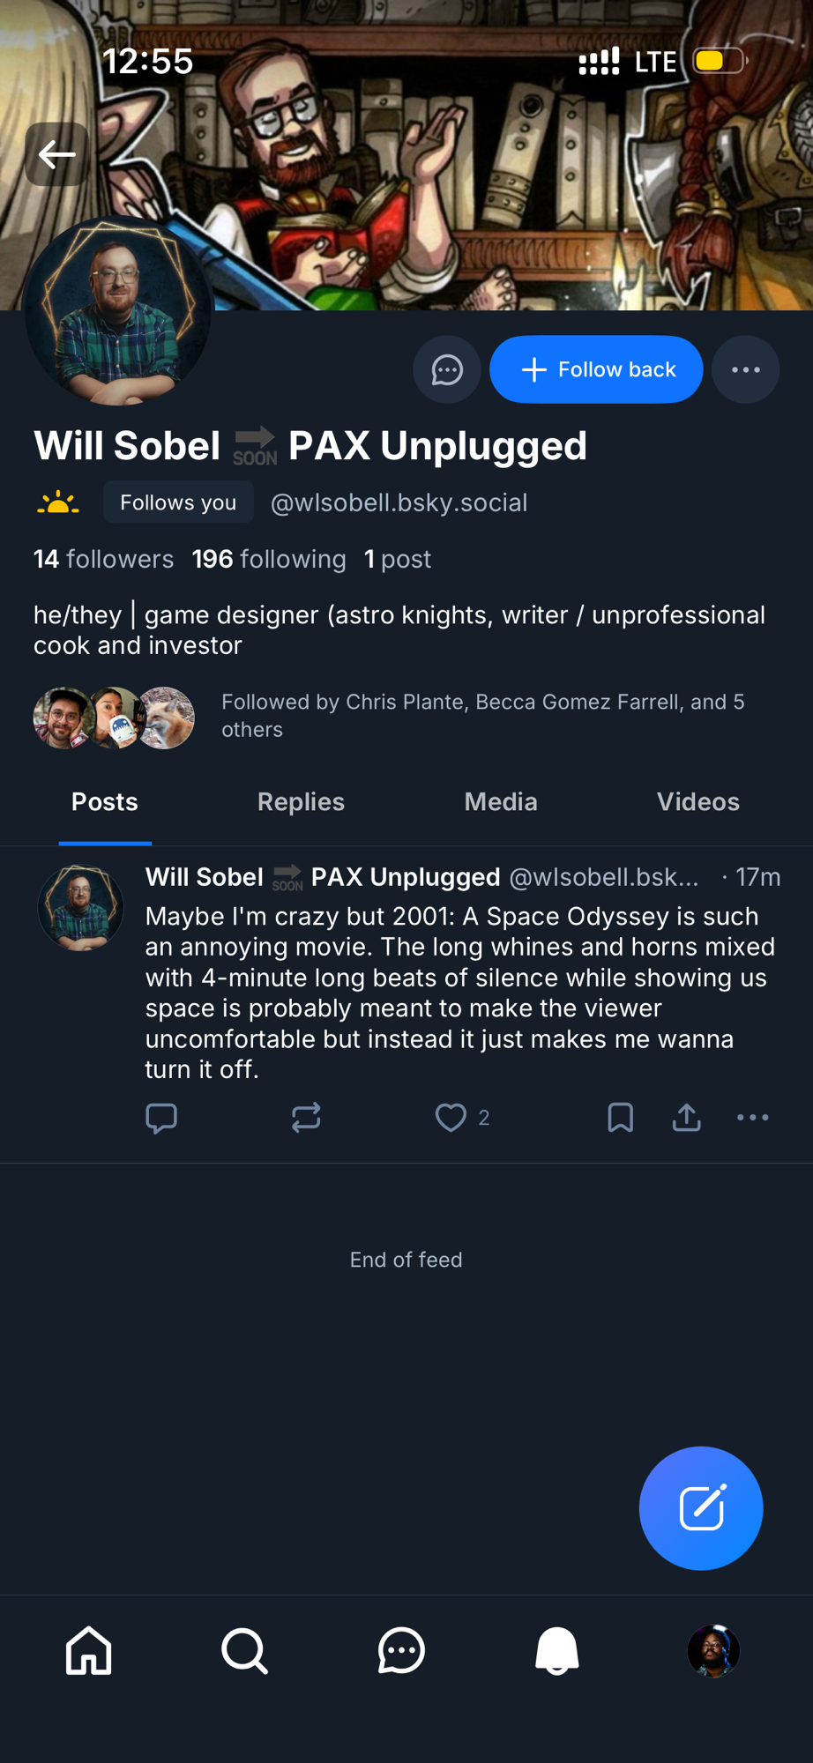Open post options three-dot menu

coord(752,1118)
